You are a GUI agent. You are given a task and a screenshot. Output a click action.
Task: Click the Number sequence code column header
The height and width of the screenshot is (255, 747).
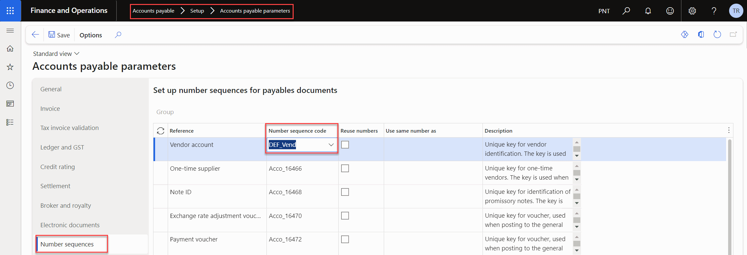point(297,131)
